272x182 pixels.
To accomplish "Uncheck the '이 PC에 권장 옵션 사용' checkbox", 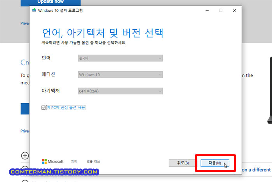I will [44, 108].
